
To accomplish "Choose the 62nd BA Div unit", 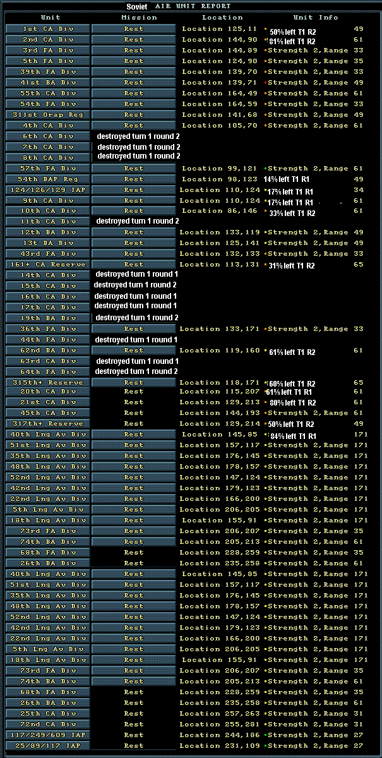I will click(x=48, y=351).
